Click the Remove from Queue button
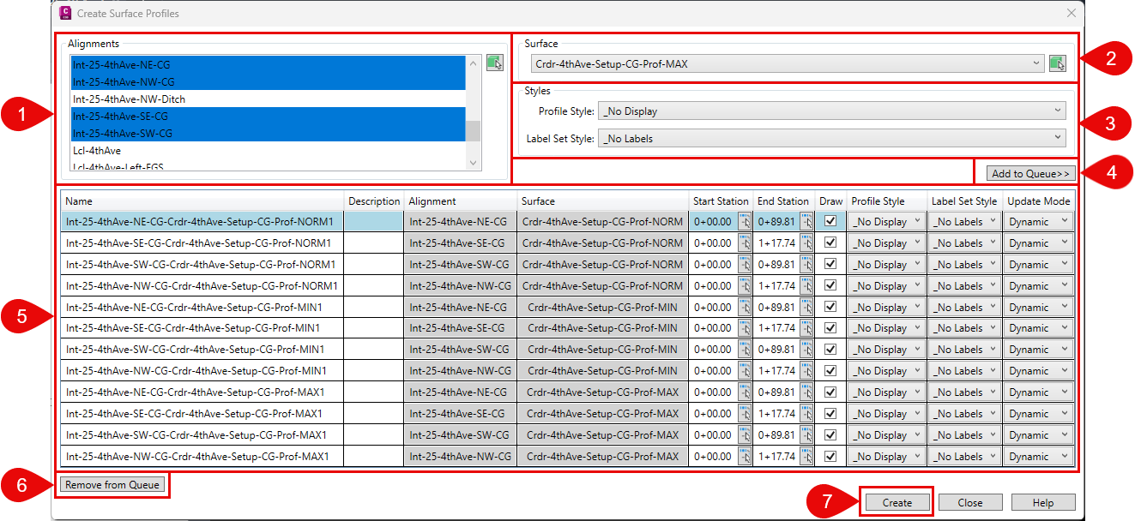 (x=112, y=485)
